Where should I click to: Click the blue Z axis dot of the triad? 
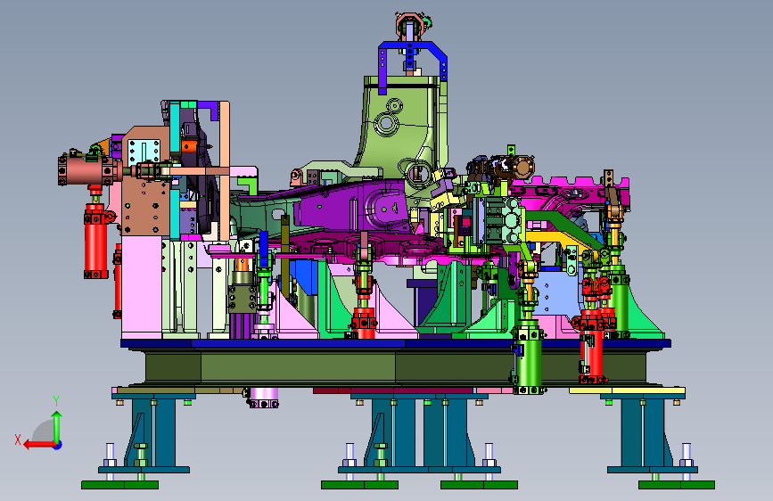[x=58, y=445]
